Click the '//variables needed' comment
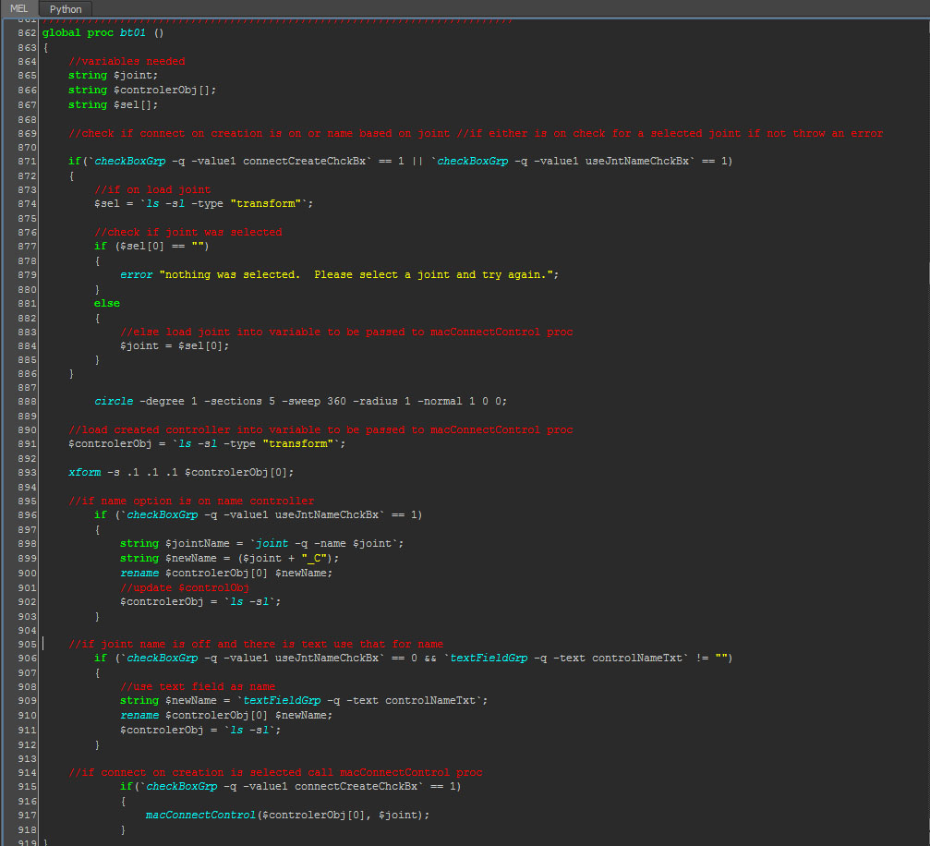Viewport: 930px width, 846px height. 127,61
